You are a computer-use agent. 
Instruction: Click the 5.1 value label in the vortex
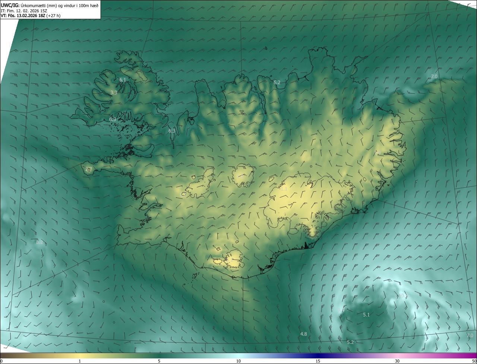366,314
